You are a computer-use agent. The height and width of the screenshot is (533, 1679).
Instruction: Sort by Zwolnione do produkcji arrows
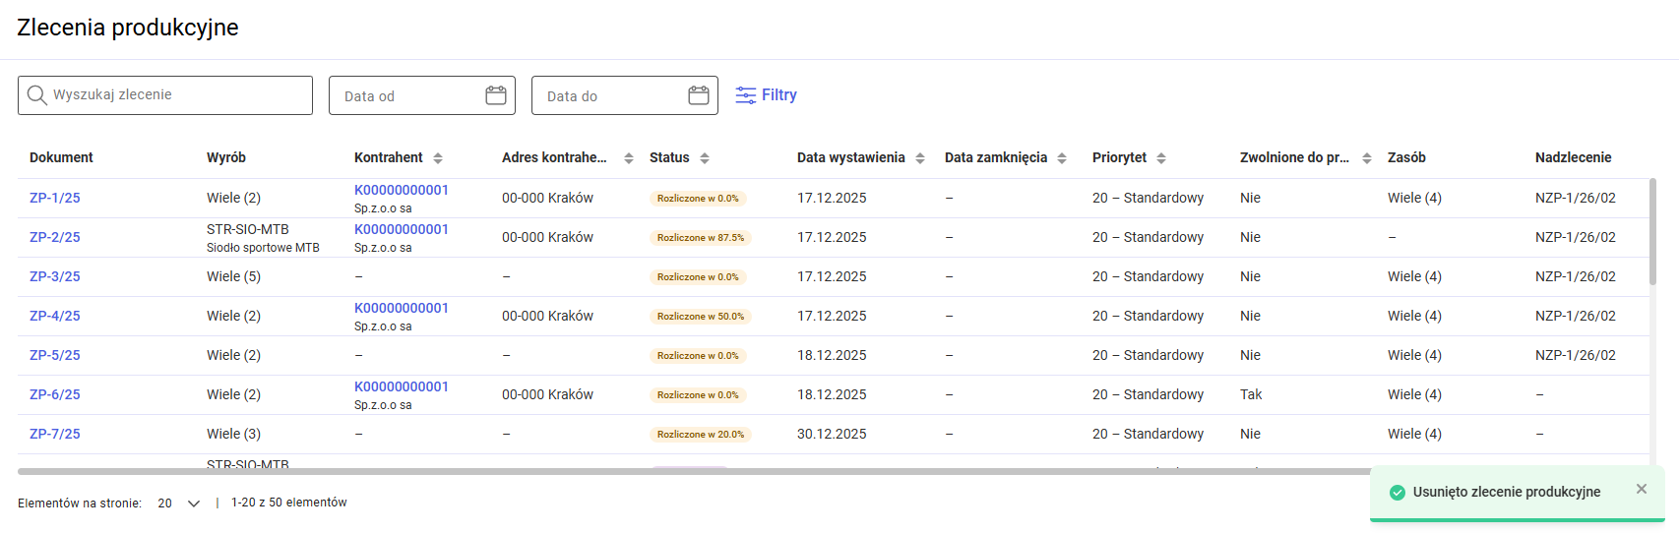[1367, 158]
